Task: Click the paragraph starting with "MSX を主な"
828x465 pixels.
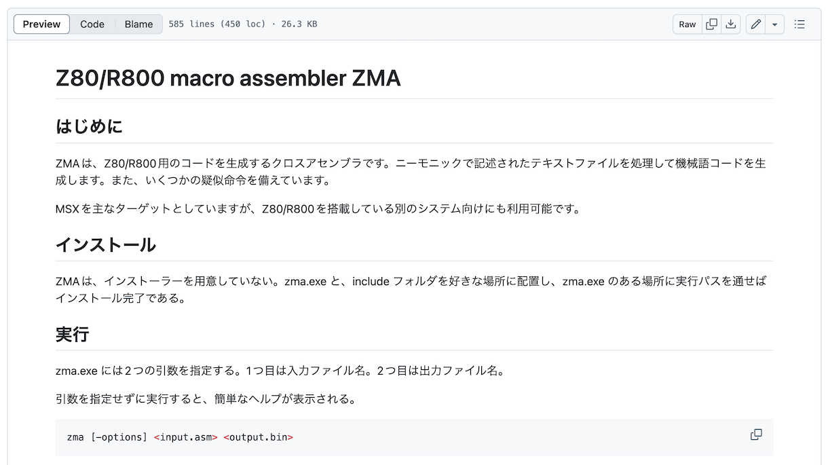Action: (318, 208)
